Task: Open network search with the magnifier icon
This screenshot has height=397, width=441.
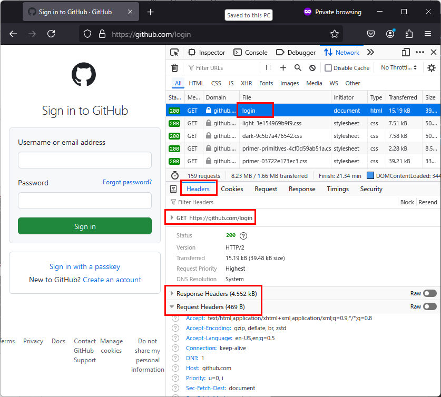Action: (x=298, y=68)
